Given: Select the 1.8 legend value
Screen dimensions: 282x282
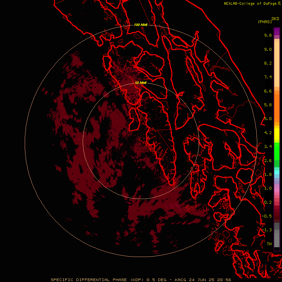Looking at the screenshot, I should tap(268, 175).
